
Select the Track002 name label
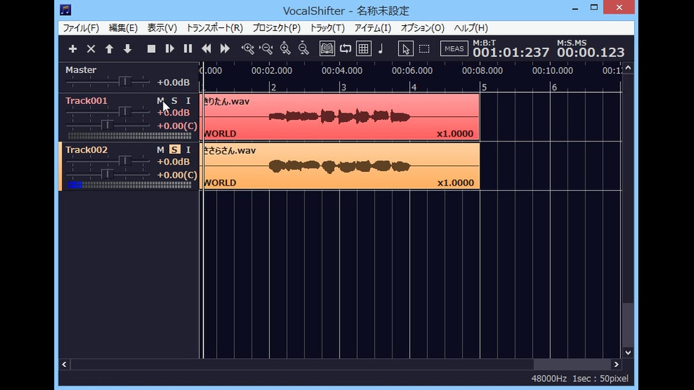(86, 150)
